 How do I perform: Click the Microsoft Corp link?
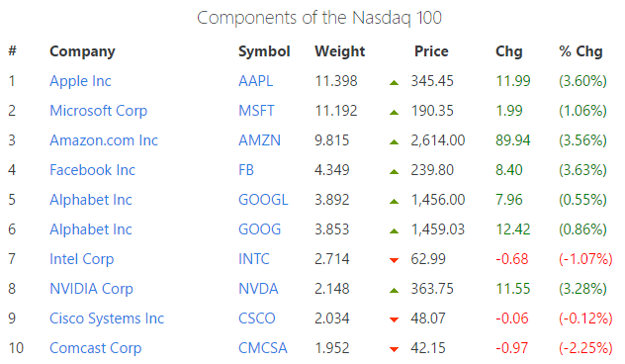pyautogui.click(x=99, y=111)
